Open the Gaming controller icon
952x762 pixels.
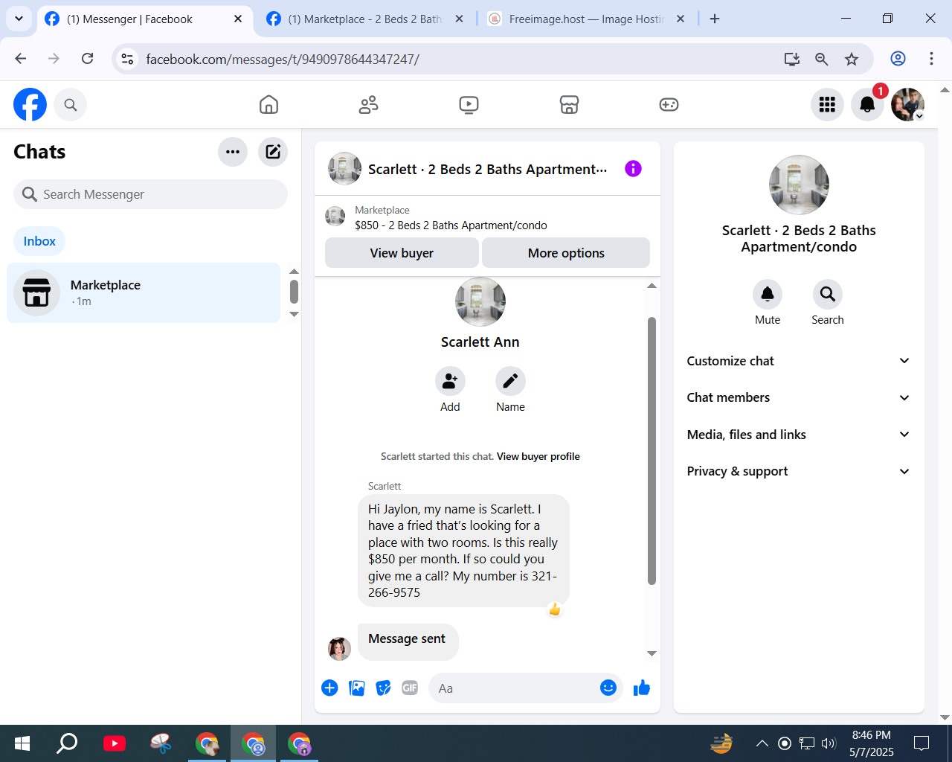pyautogui.click(x=669, y=105)
